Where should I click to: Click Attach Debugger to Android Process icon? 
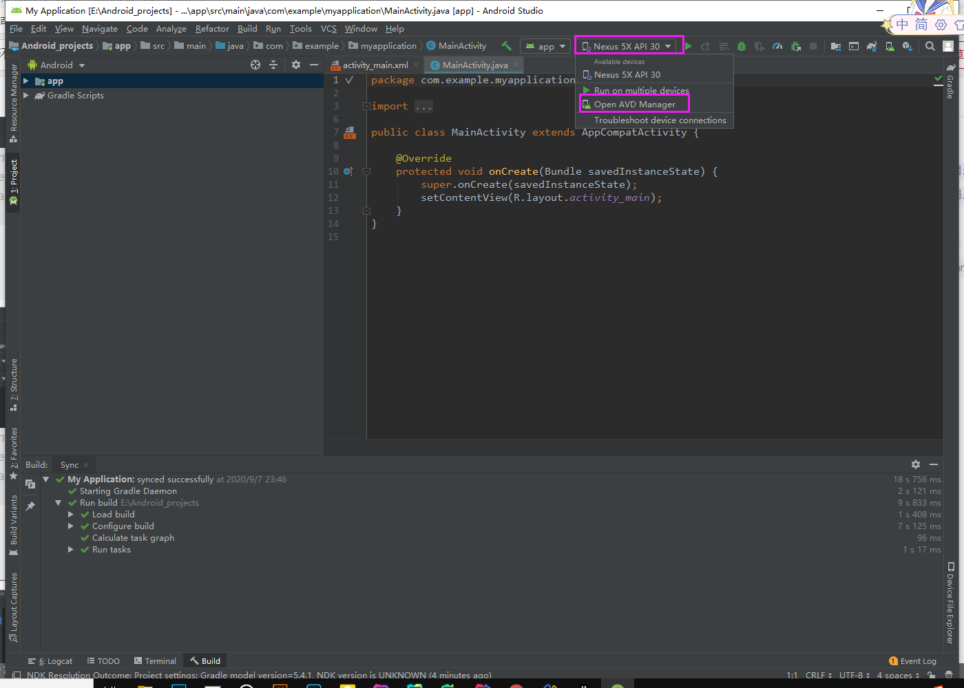click(x=795, y=46)
